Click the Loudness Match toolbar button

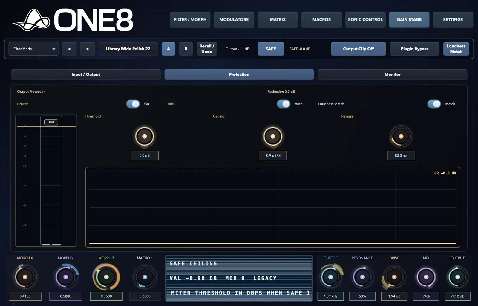point(456,49)
